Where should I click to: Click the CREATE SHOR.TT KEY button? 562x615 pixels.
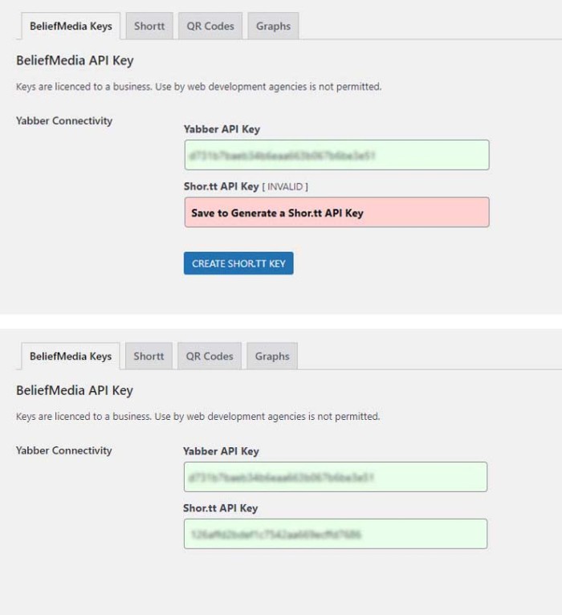click(238, 263)
